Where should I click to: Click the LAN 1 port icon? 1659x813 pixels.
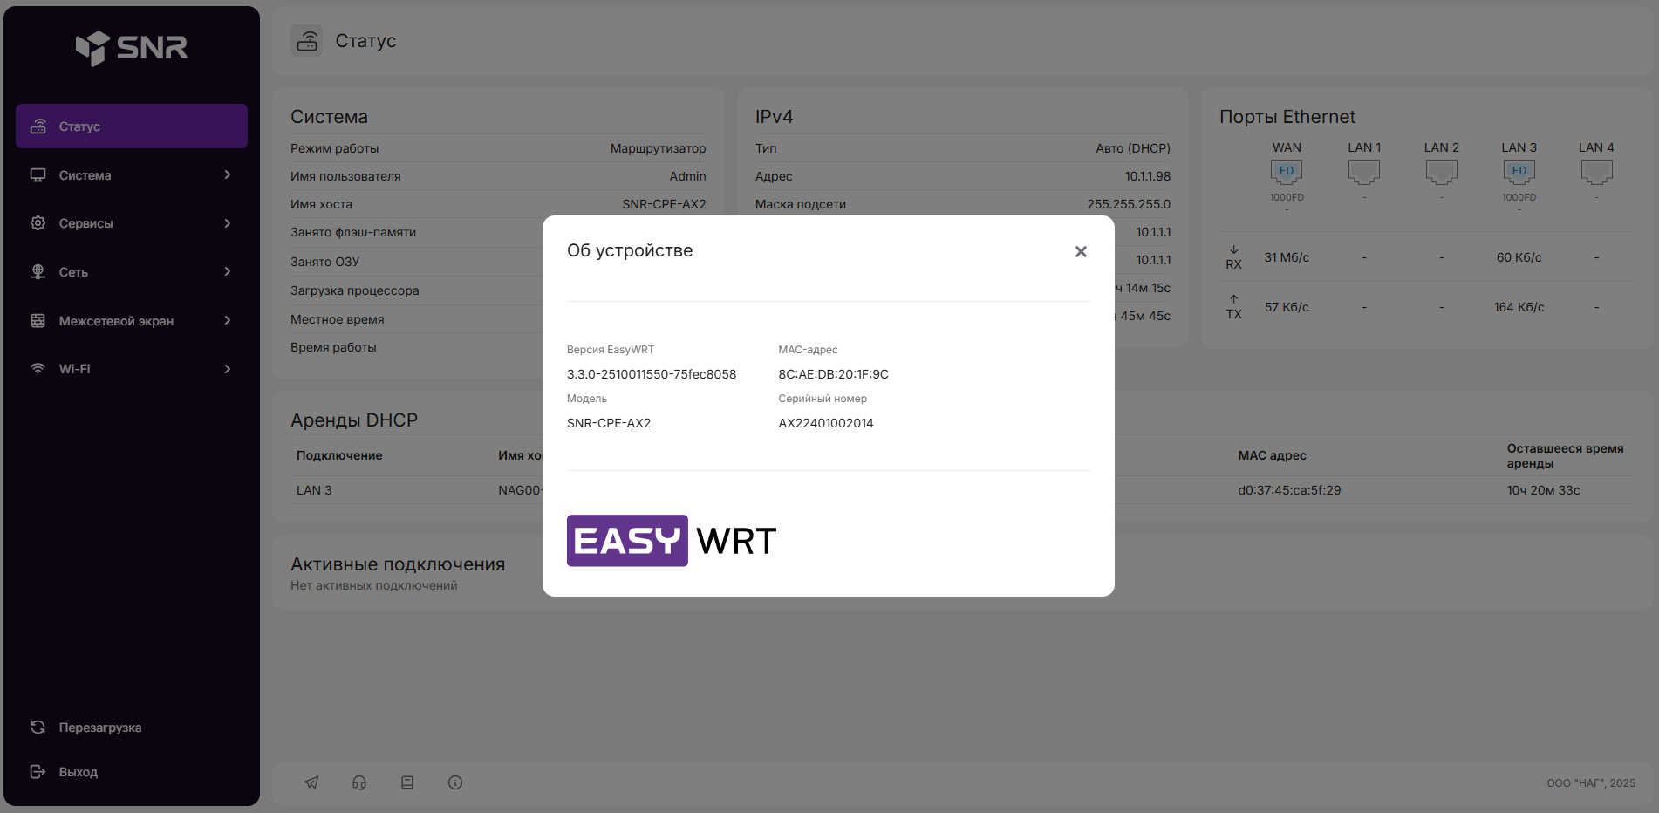(1363, 172)
